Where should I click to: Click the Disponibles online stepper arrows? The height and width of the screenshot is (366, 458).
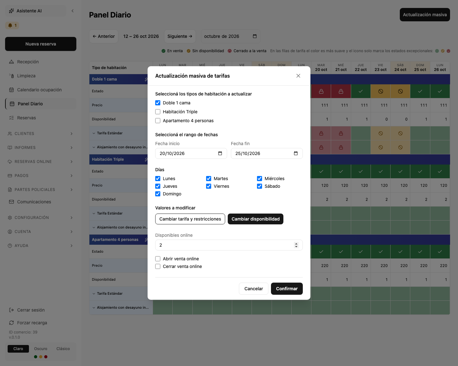tap(296, 245)
